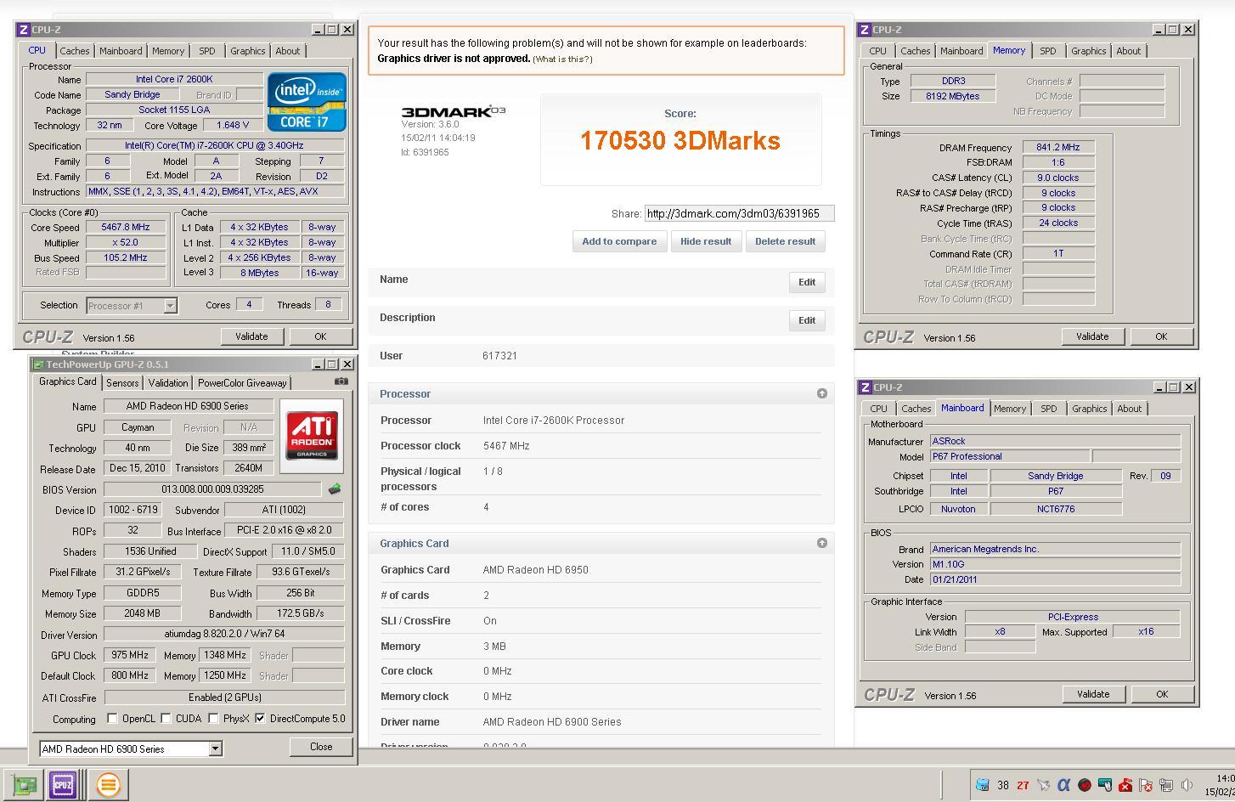Open the 'What is this?' link
This screenshot has height=802, width=1235.
562,59
